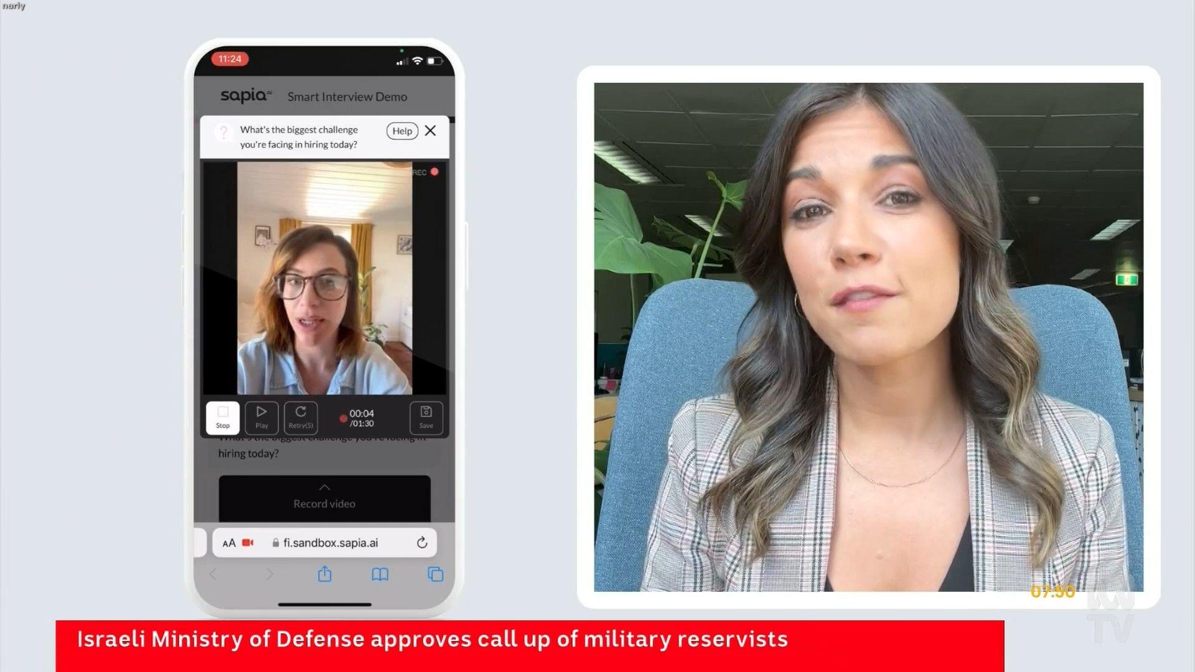Save the recorded video answer
Screen dimensions: 1195x672
[x=426, y=417]
